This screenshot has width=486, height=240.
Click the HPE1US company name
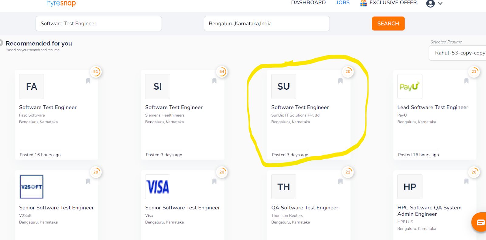pos(405,222)
